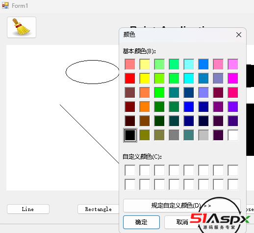This screenshot has width=254, height=233.
Task: Select the bright lime green swatch
Action: click(x=159, y=92)
